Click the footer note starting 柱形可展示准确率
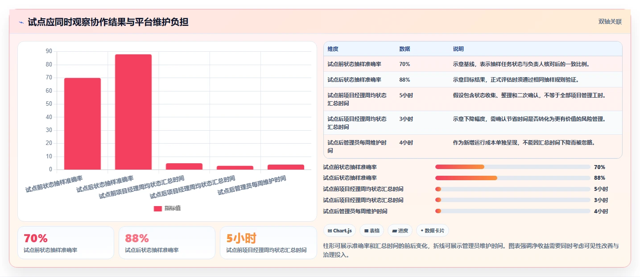The image size is (640, 277). pos(471,250)
